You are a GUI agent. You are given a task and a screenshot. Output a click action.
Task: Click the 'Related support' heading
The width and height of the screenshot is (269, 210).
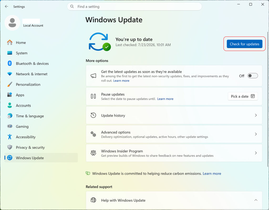[99, 187]
